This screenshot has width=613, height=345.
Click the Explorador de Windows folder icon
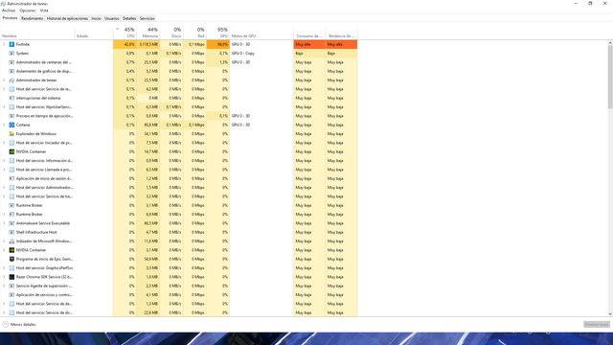pyautogui.click(x=11, y=134)
